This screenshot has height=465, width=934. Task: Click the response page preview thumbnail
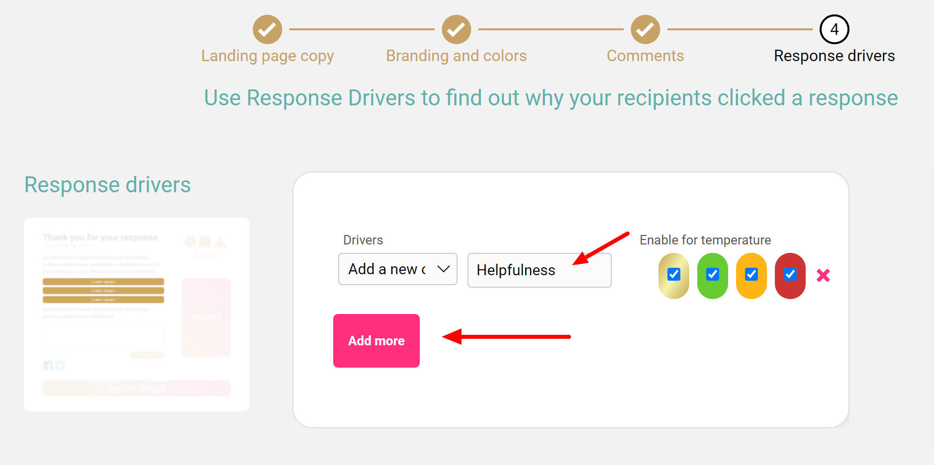(x=137, y=314)
